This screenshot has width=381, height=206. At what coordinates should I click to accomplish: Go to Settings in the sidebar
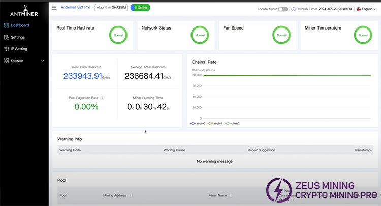click(17, 37)
